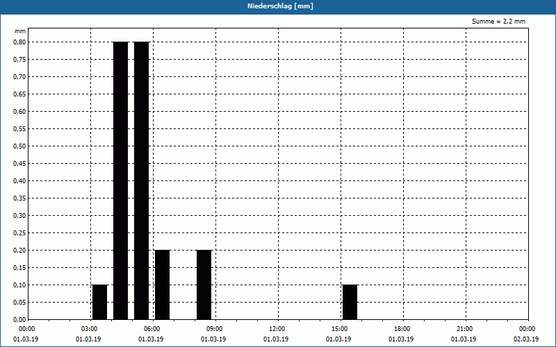556x347 pixels.
Task: Select the 0,20 mm bar after 06:00
Action: 163,285
